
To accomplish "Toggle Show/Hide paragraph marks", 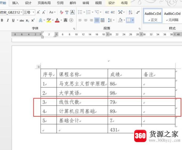I will (138, 12).
